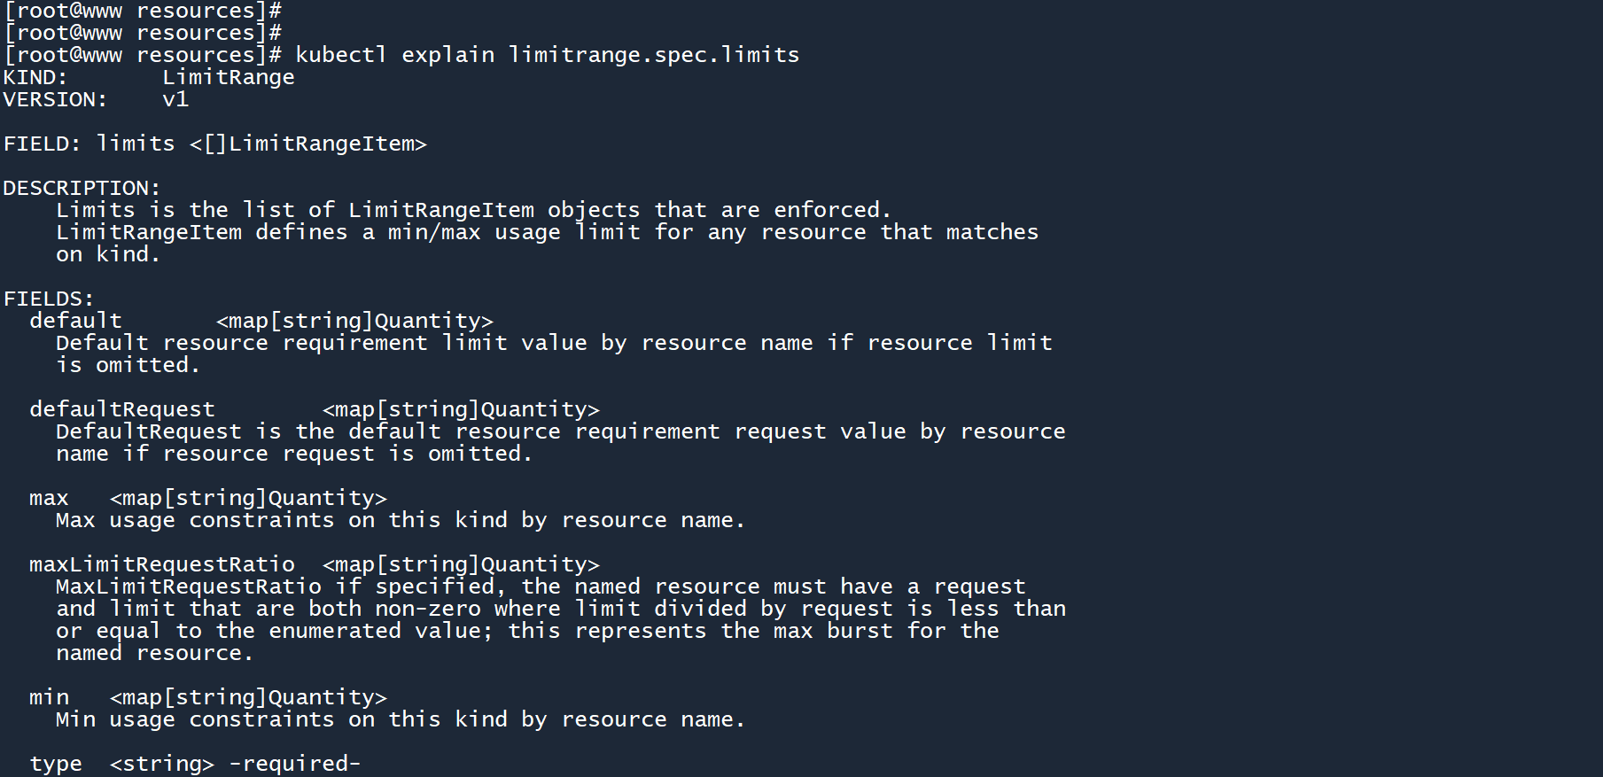The width and height of the screenshot is (1603, 777).
Task: Click the 'max' field name
Action: [x=49, y=498]
